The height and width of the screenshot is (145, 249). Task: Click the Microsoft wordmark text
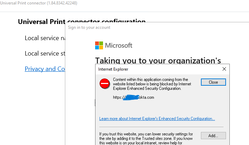[118, 45]
